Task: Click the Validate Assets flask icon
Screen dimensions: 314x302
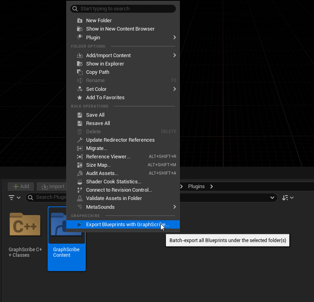Action: (80, 198)
